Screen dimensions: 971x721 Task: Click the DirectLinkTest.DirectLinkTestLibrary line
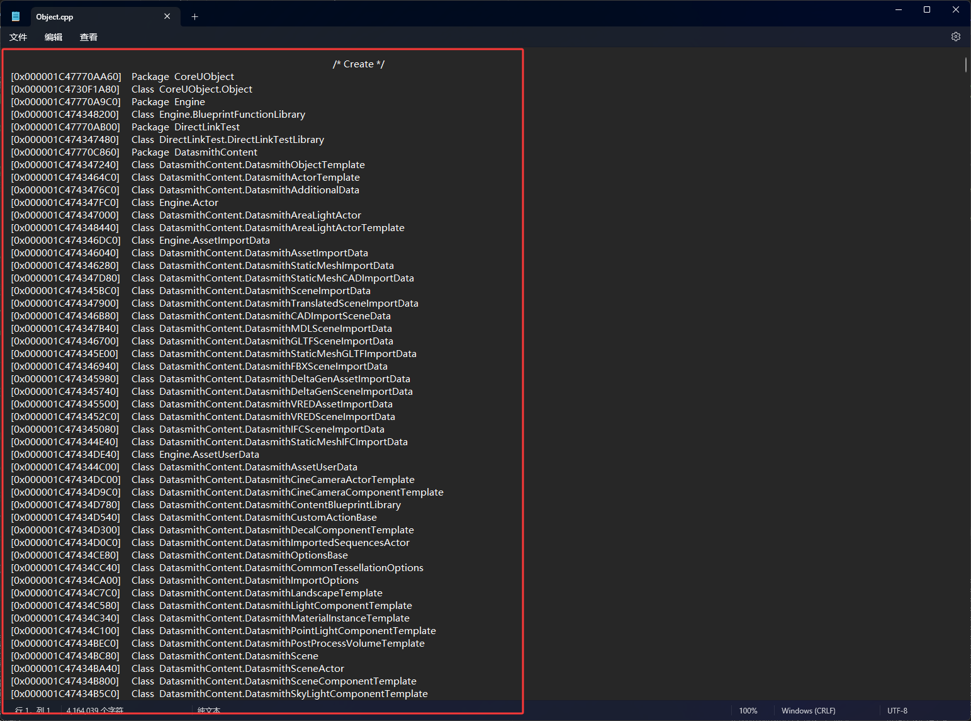point(167,140)
